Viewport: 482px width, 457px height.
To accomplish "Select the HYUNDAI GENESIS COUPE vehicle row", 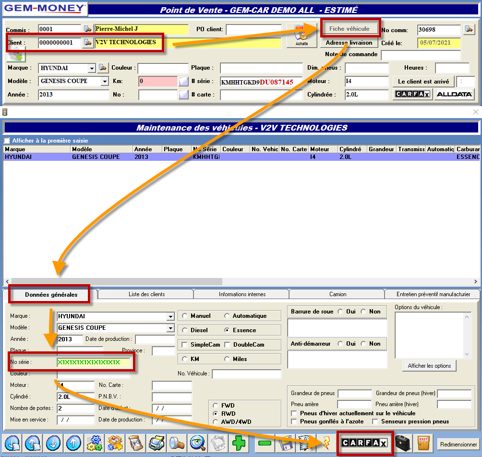I will (241, 157).
